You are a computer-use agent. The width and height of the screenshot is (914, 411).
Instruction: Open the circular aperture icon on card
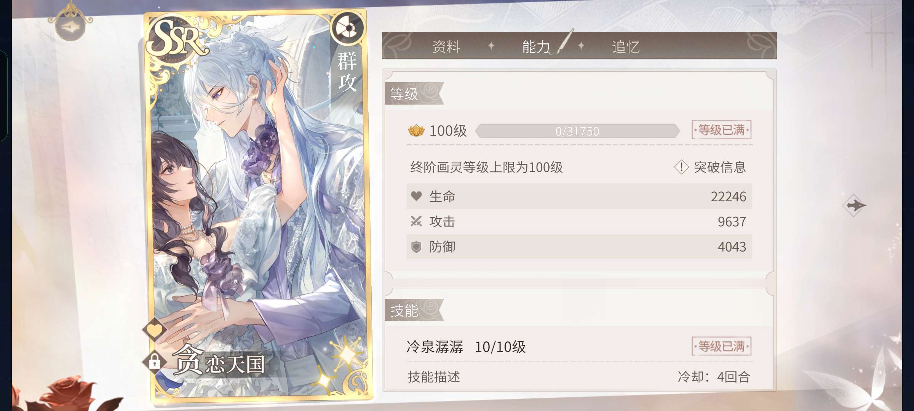click(x=347, y=29)
